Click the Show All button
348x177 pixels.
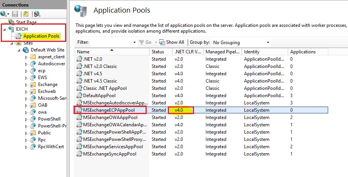(172, 42)
